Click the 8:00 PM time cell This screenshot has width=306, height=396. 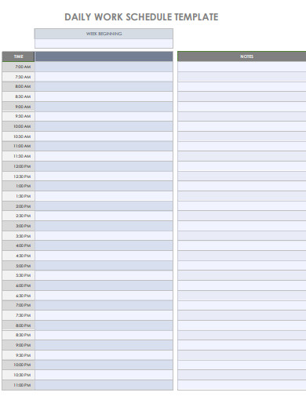(x=18, y=325)
